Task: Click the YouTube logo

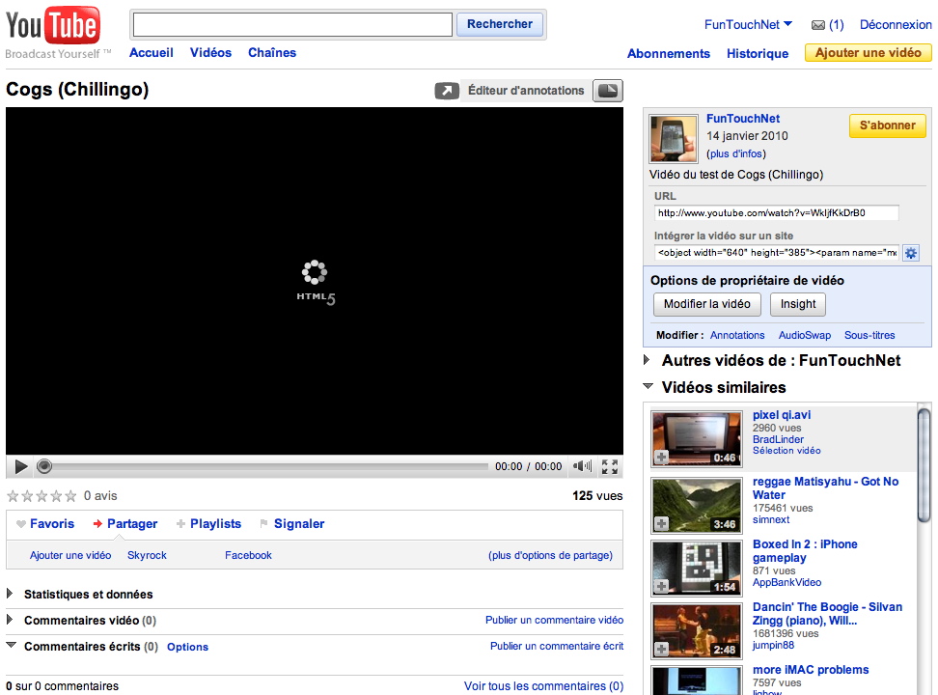Action: [53, 26]
